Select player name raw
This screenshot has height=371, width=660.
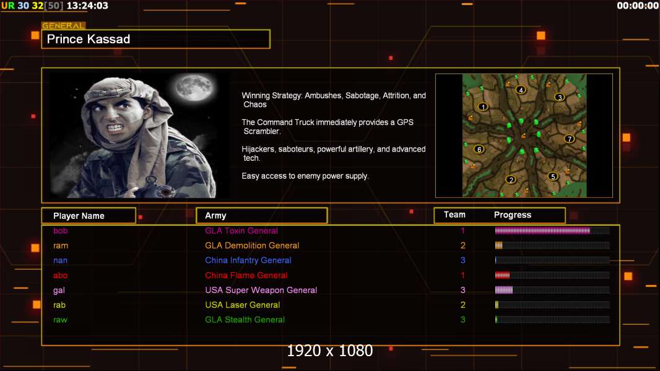tap(60, 320)
